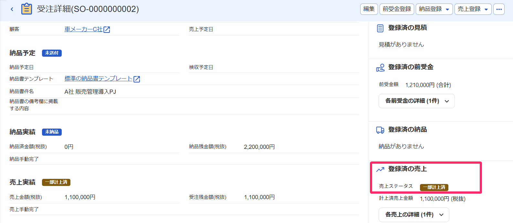Viewport: 513px width, 223px height.
Task: Select the 受注詳細(SO-0000000002) title text
Action: click(88, 9)
